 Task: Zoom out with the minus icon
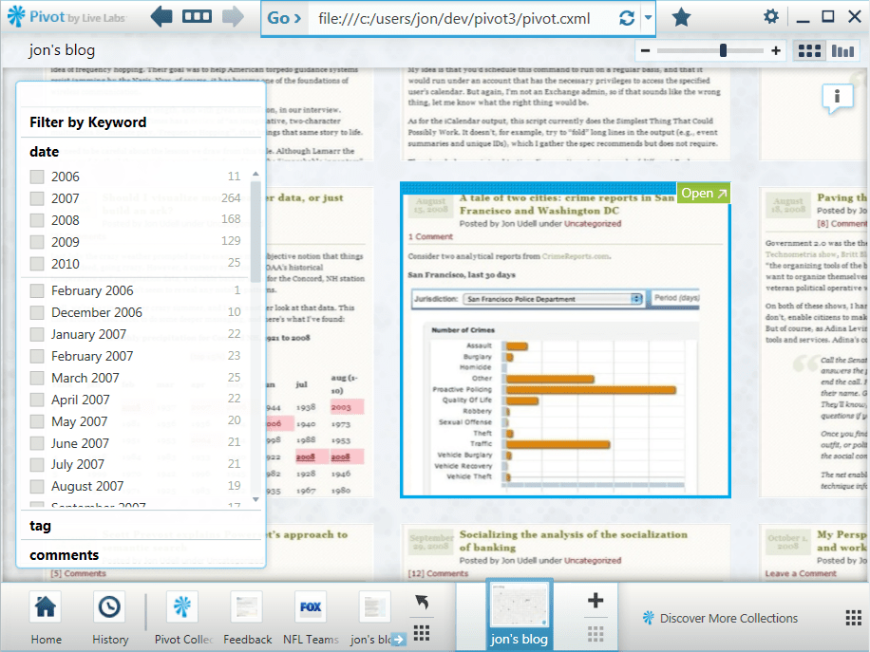pos(645,51)
